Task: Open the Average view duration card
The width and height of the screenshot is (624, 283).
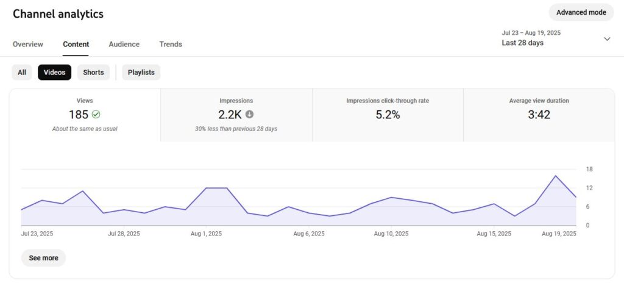Action: click(539, 115)
